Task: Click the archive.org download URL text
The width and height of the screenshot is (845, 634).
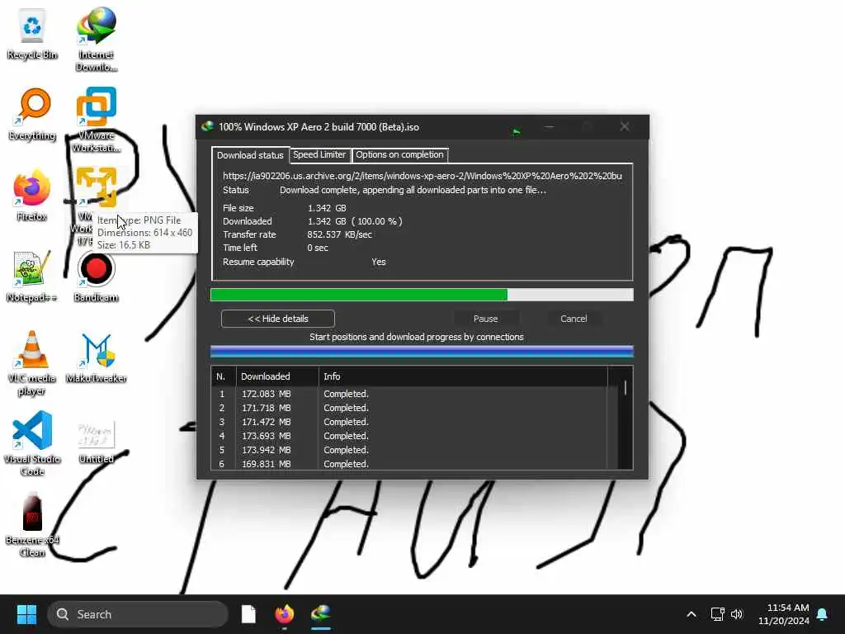Action: (422, 176)
